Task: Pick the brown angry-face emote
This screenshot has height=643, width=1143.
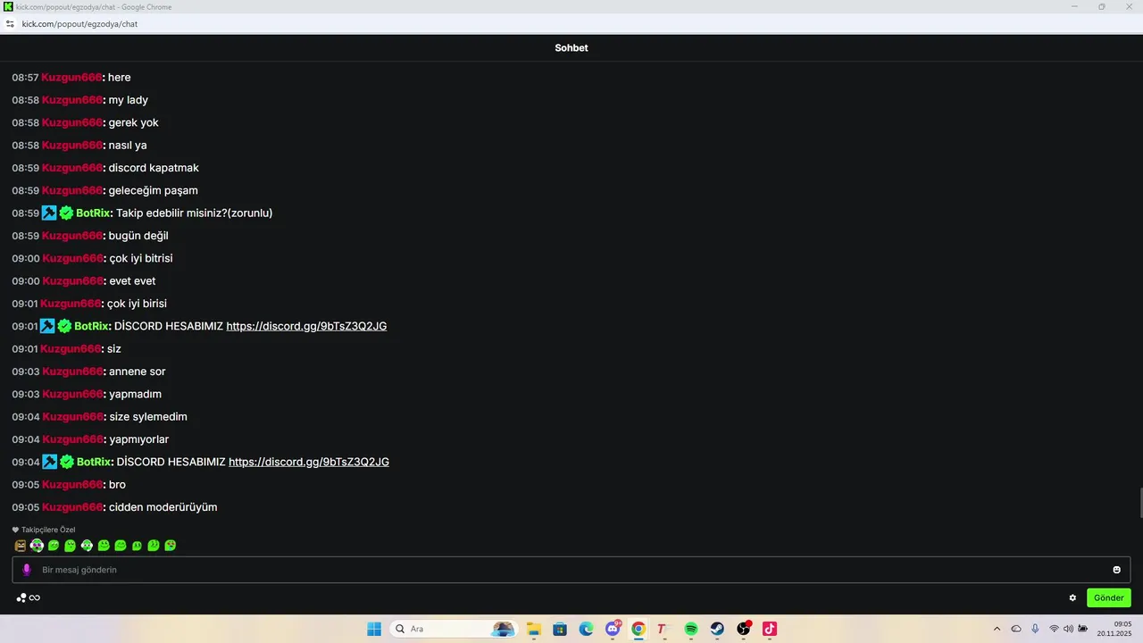Action: 21,546
